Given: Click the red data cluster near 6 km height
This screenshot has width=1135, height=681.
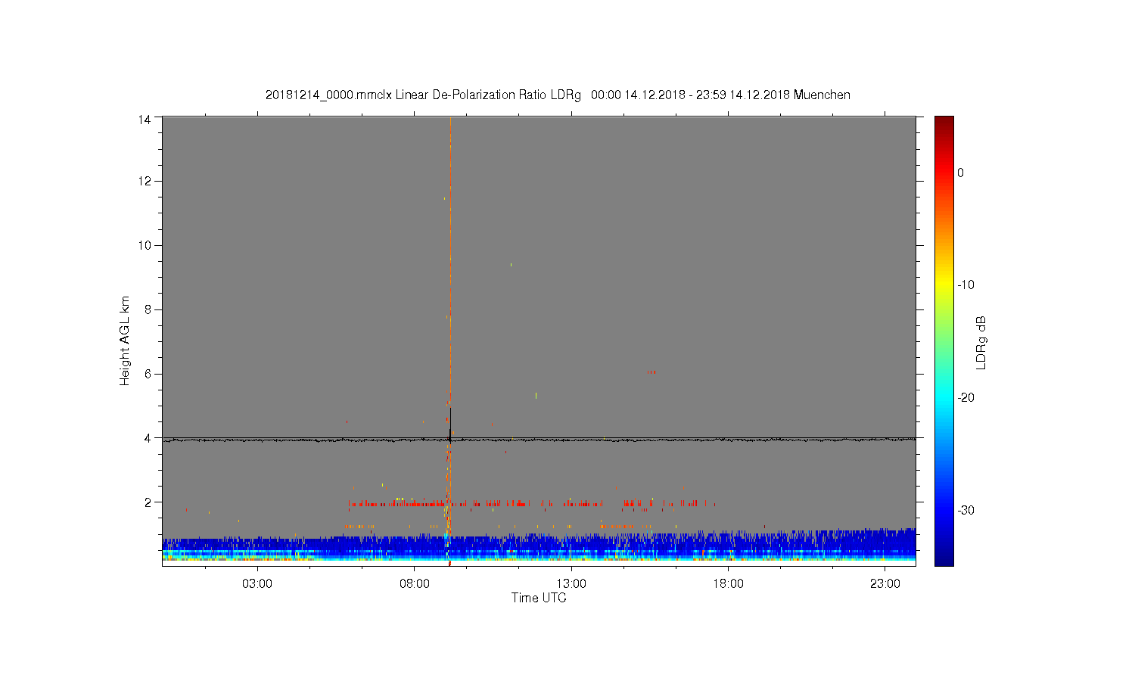Looking at the screenshot, I should coord(651,372).
